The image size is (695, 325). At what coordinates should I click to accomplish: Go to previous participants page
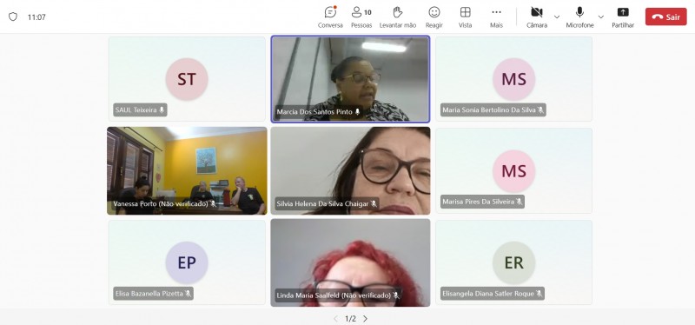(x=335, y=318)
